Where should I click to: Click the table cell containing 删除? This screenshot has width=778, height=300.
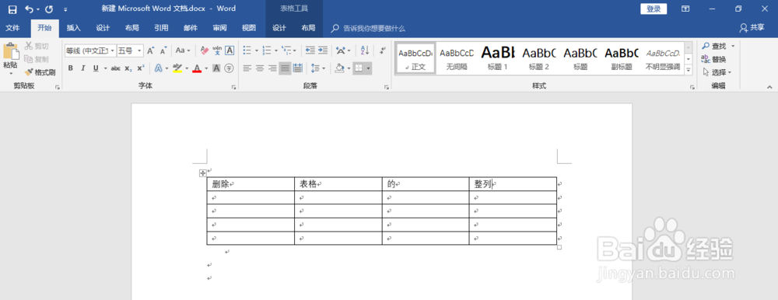point(251,184)
